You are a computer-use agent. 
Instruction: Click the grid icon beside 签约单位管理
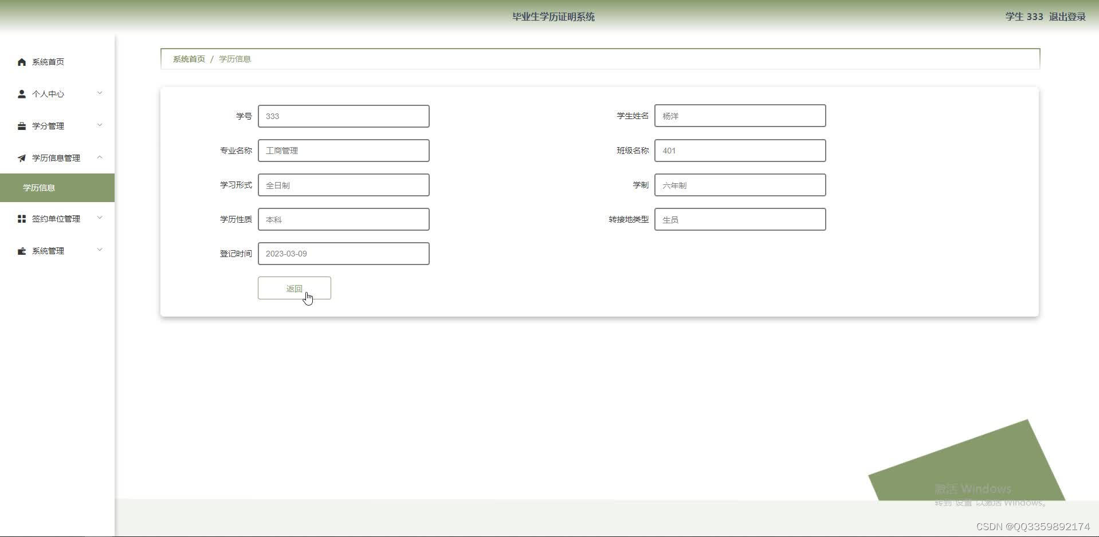(x=22, y=219)
